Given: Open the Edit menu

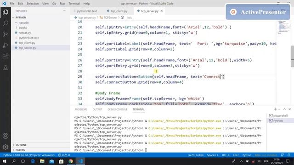Looking at the screenshot, I should [20, 4].
